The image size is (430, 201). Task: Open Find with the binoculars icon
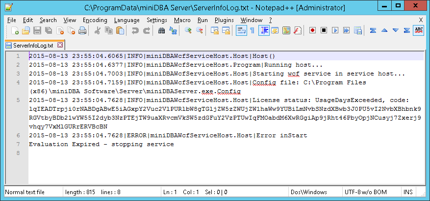(x=161, y=30)
